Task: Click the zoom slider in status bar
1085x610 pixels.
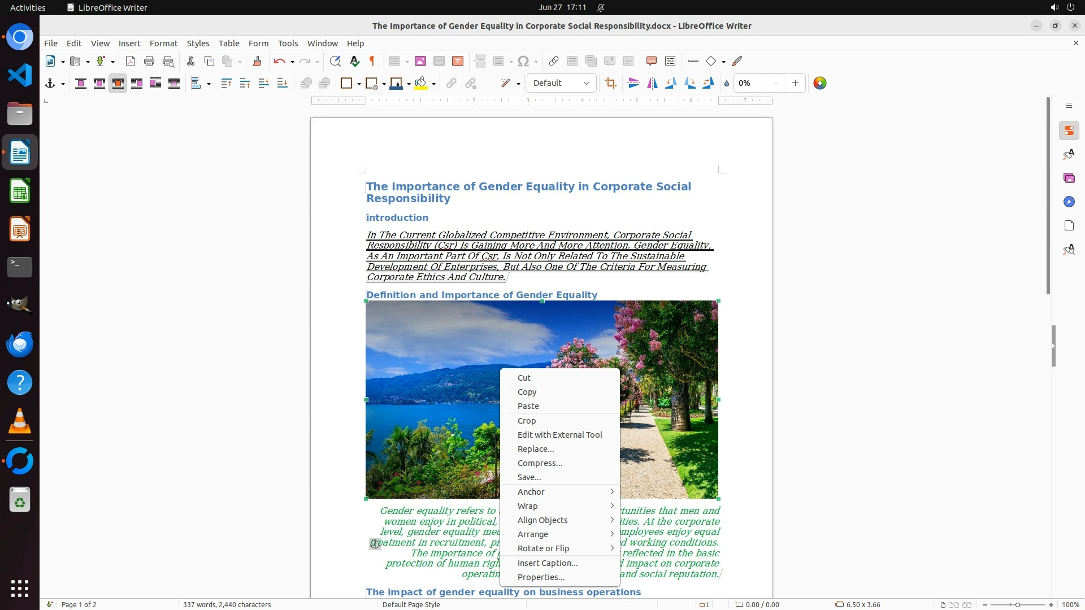Action: 1017,605
